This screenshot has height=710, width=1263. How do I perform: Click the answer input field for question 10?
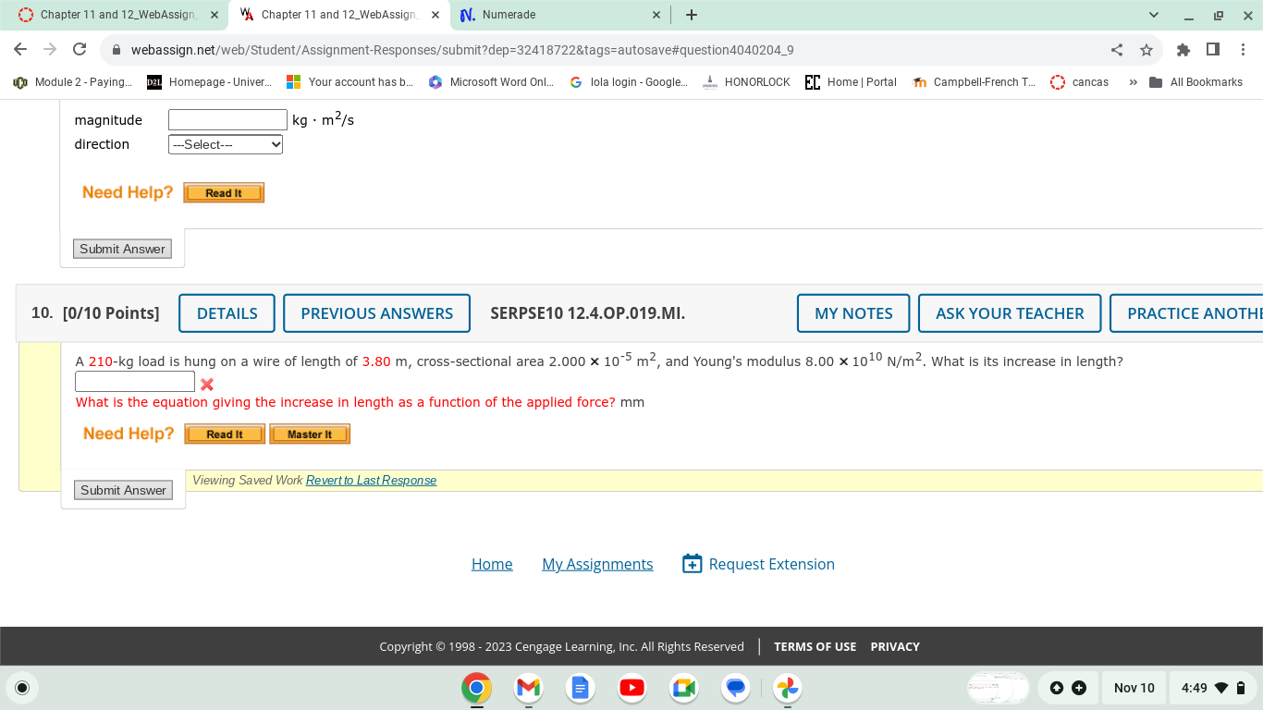tap(134, 381)
